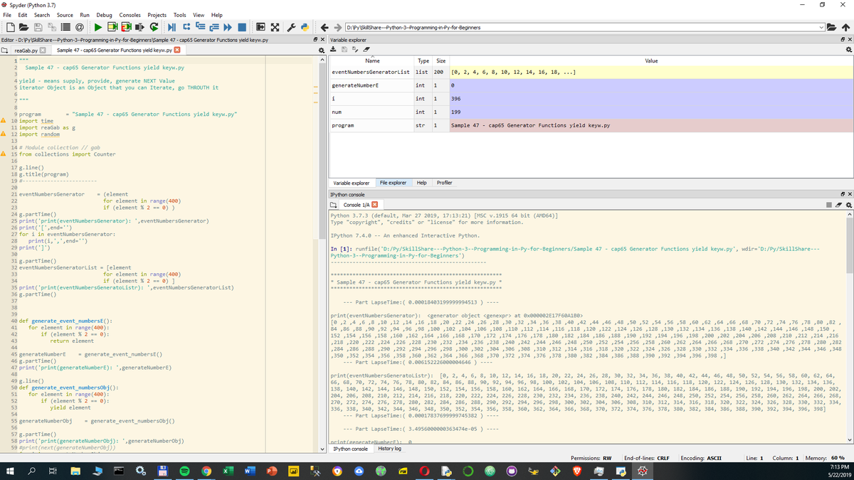Select the generateNumberE variable row

pos(591,85)
